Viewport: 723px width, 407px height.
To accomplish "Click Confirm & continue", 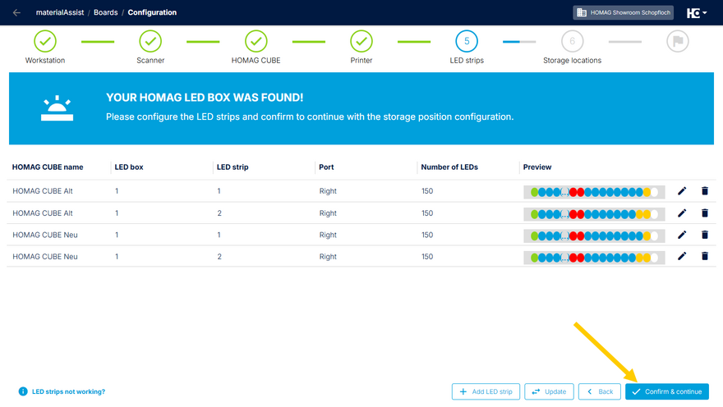I will pos(667,391).
